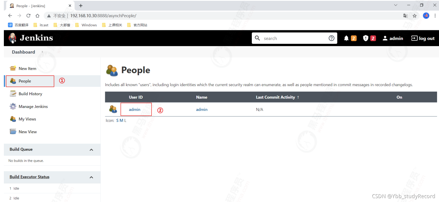Click the search magnifier icon
439x202 pixels.
coord(257,38)
